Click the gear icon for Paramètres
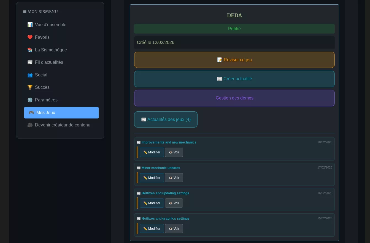 [x=30, y=100]
